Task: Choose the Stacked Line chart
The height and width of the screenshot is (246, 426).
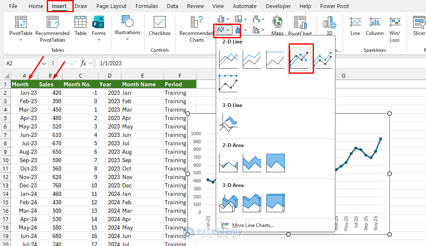Action: coord(252,59)
